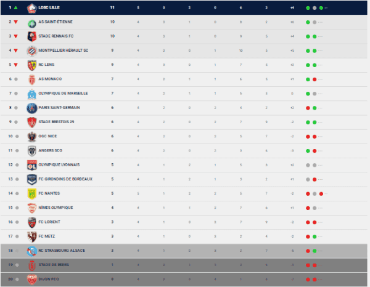Click the RC Lens club badge

(x=32, y=64)
